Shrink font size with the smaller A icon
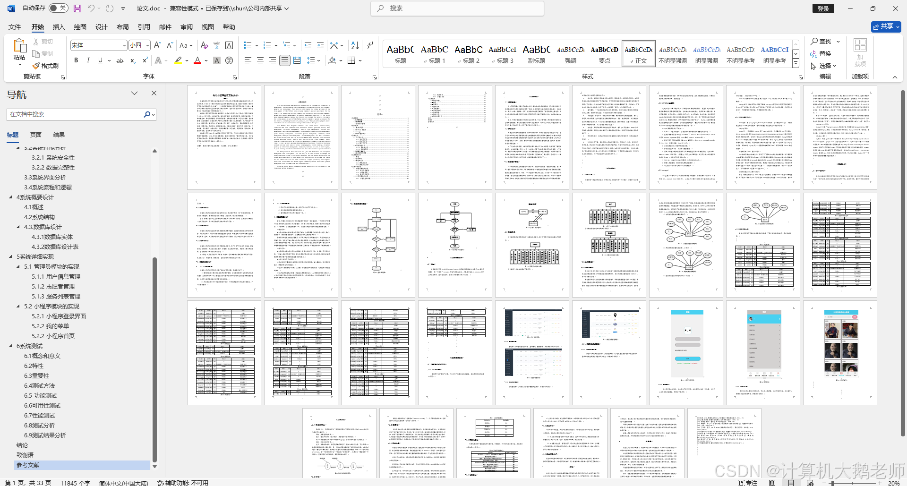 (x=170, y=45)
